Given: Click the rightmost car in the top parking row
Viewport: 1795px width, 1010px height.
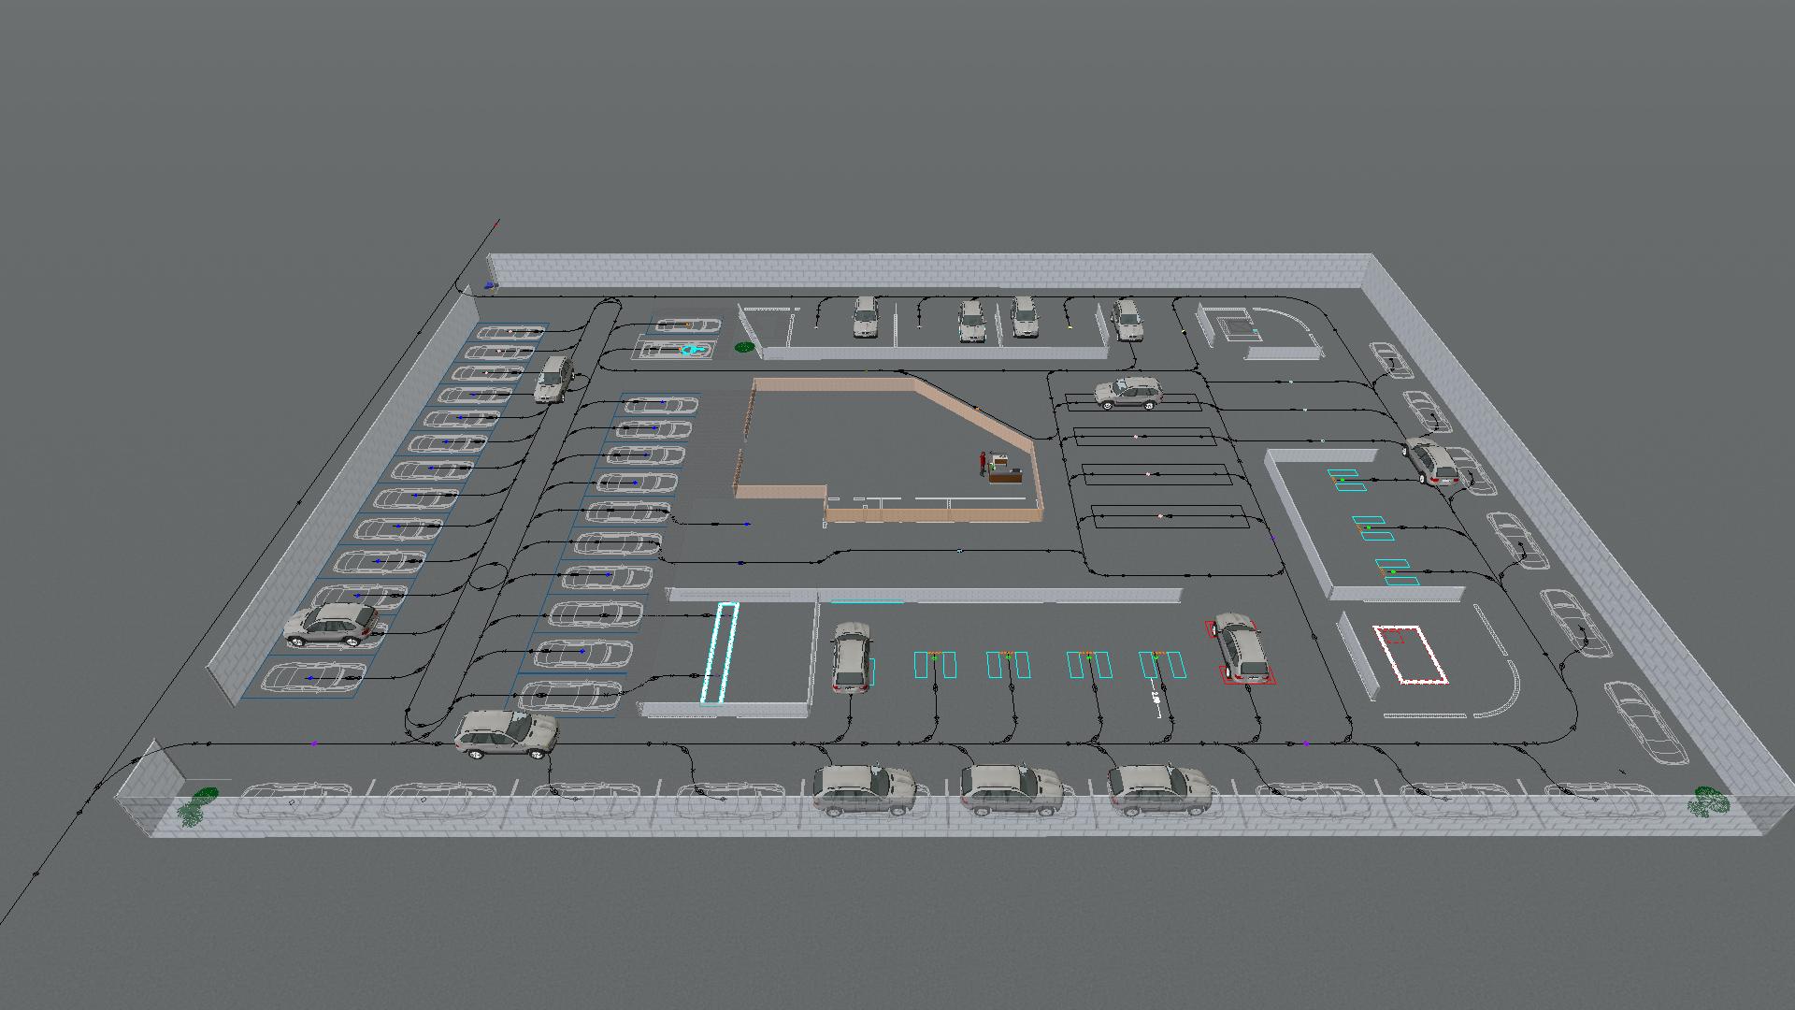Looking at the screenshot, I should point(1127,320).
